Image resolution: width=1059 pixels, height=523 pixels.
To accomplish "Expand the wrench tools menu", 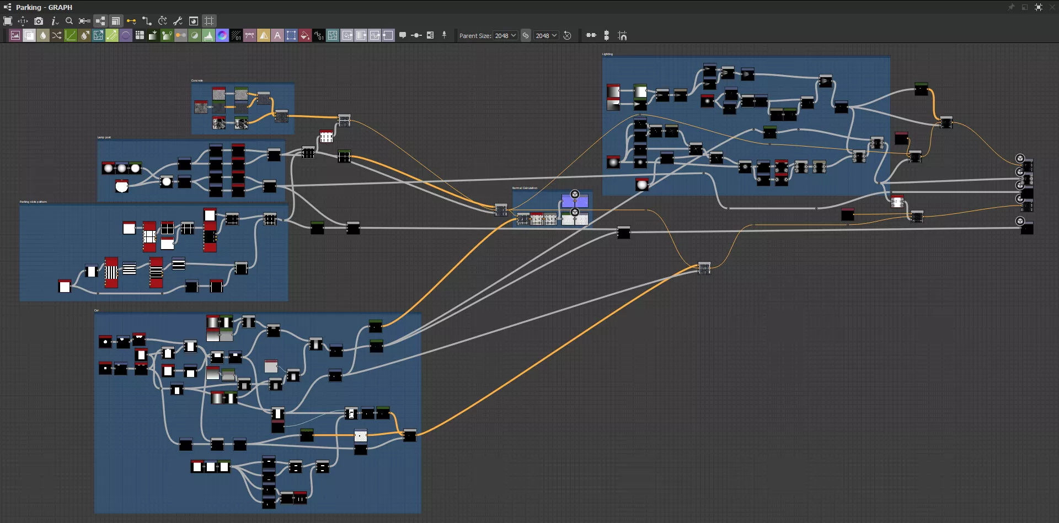I will coord(178,21).
